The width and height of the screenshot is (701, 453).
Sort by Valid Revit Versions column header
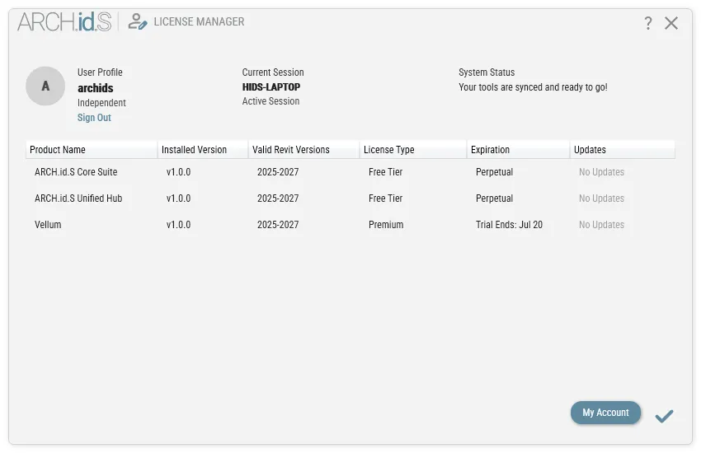[304, 150]
